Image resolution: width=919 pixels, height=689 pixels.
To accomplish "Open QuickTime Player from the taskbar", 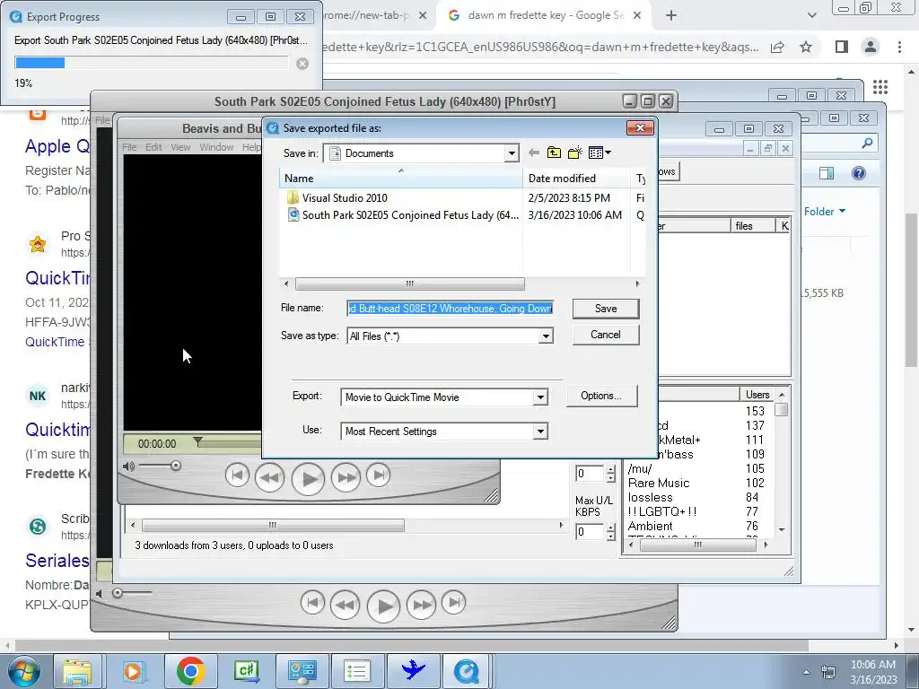I will (467, 671).
